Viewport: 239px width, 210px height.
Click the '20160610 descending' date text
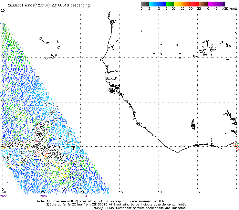[x=71, y=5]
